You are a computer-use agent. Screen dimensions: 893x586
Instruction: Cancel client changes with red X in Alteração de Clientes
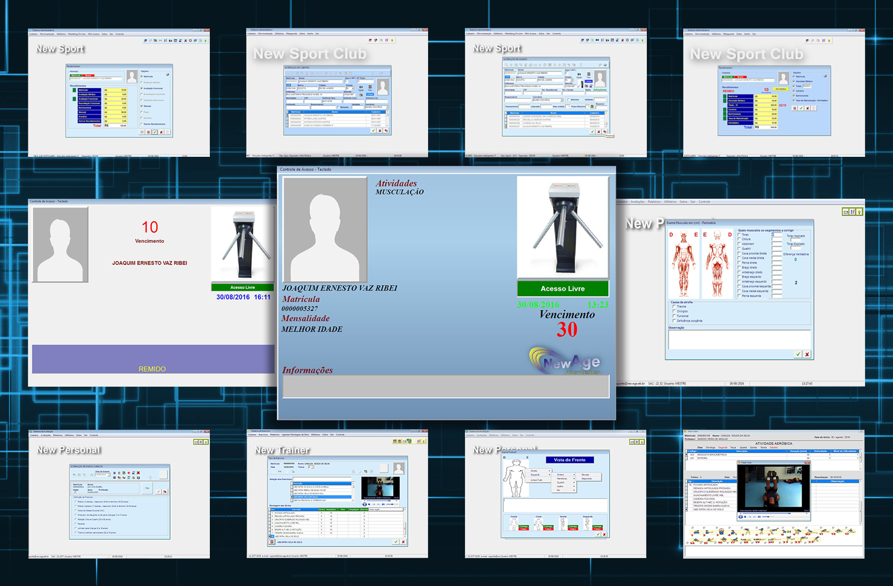pos(380,131)
